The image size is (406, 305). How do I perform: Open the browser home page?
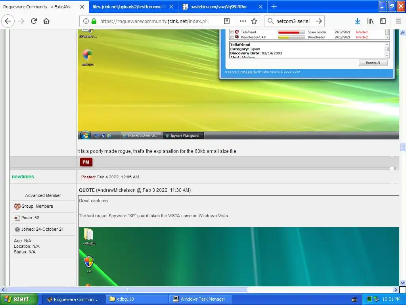(x=46, y=21)
